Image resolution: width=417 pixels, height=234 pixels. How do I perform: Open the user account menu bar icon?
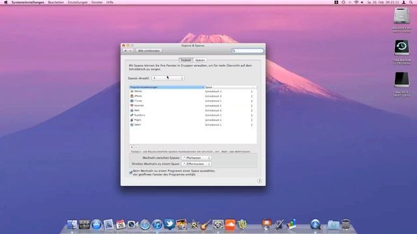[404, 2]
